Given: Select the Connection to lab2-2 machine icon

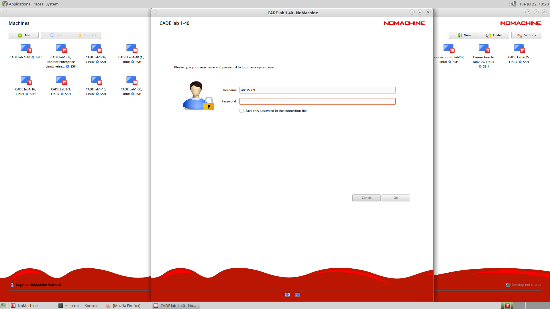Looking at the screenshot, I should pos(449,49).
